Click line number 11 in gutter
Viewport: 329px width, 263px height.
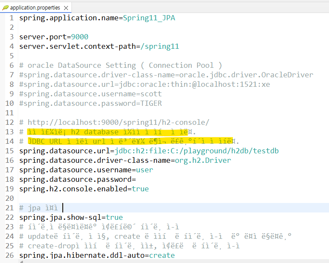pyautogui.click(x=10, y=113)
